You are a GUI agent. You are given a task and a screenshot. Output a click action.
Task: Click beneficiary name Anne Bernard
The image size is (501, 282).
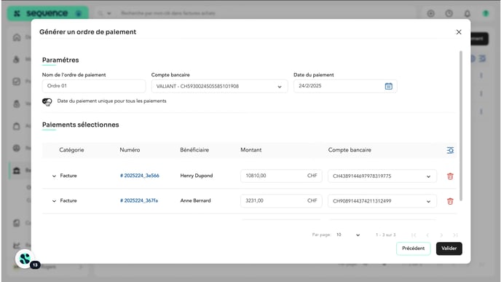click(195, 200)
